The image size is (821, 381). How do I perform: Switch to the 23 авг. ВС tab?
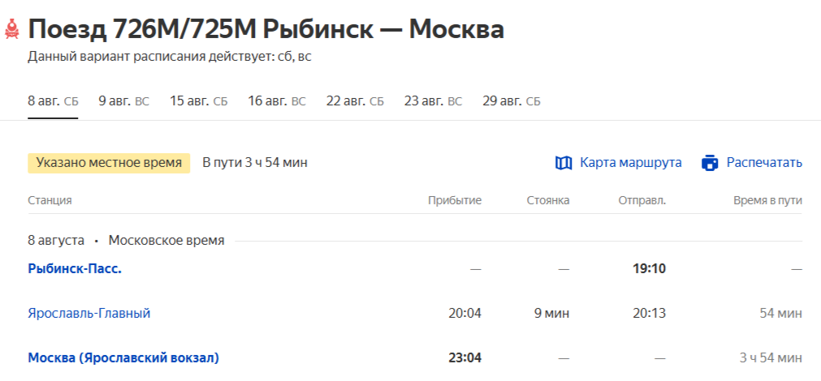[433, 101]
